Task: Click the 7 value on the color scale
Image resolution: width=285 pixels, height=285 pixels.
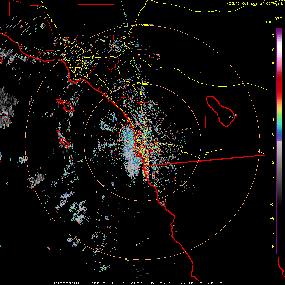Action: click(273, 35)
